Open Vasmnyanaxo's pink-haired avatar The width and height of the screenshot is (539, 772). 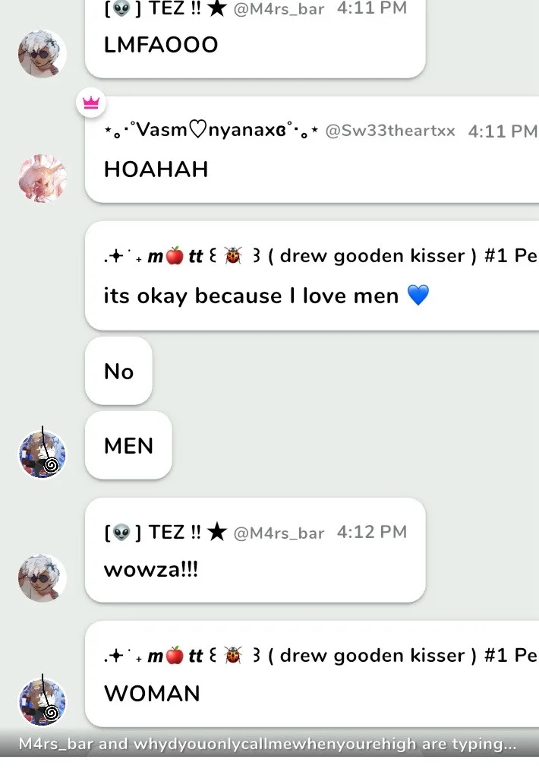pos(43,179)
